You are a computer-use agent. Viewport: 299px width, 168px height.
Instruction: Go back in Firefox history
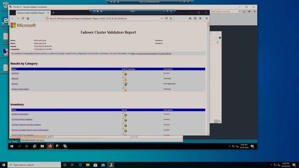pyautogui.click(x=13, y=19)
